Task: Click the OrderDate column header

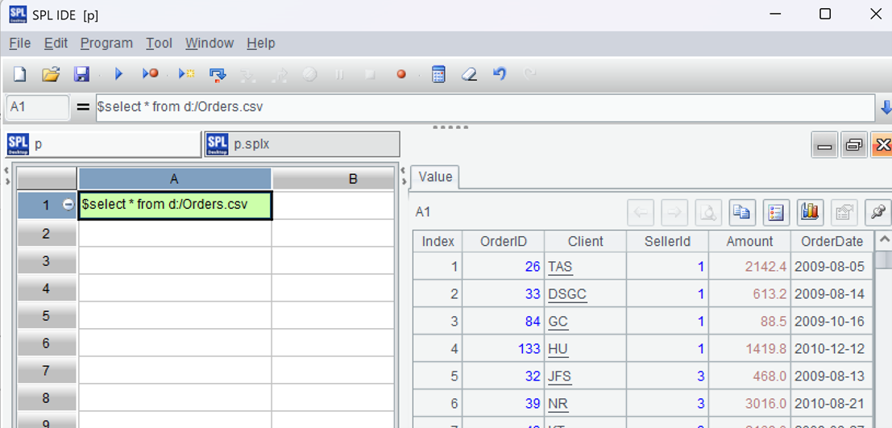Action: click(x=832, y=241)
